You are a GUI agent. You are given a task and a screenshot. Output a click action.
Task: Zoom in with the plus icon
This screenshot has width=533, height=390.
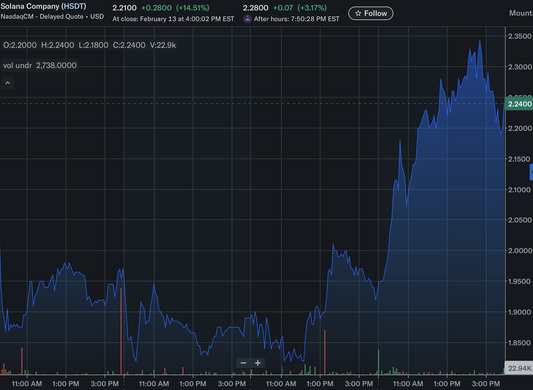258,363
